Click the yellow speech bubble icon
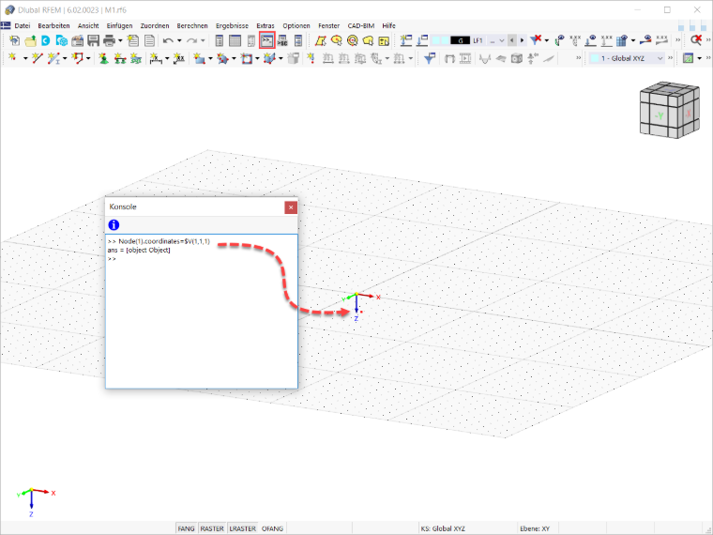 pyautogui.click(x=368, y=41)
